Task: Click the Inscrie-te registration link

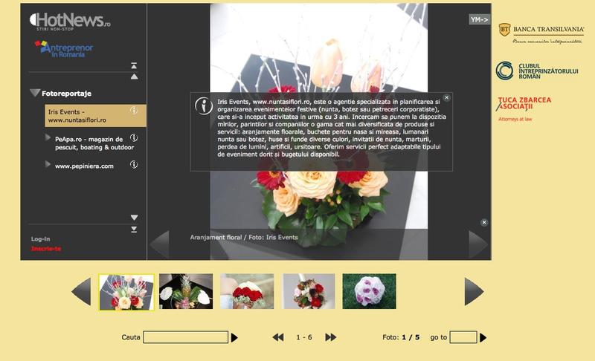Action: [46, 248]
